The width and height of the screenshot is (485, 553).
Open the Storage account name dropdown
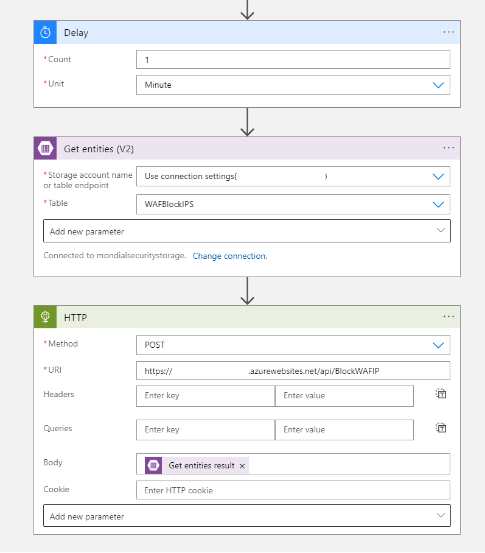438,177
